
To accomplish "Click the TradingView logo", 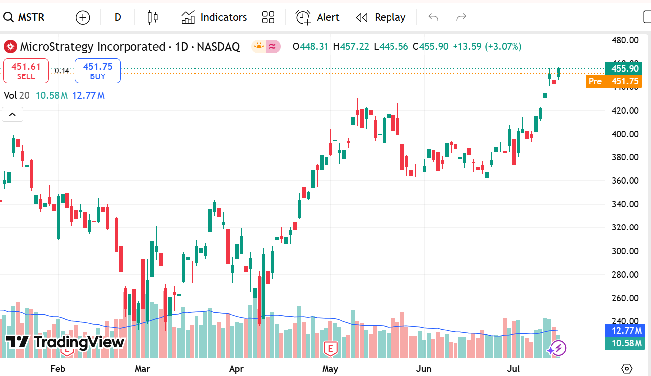I will (x=65, y=342).
